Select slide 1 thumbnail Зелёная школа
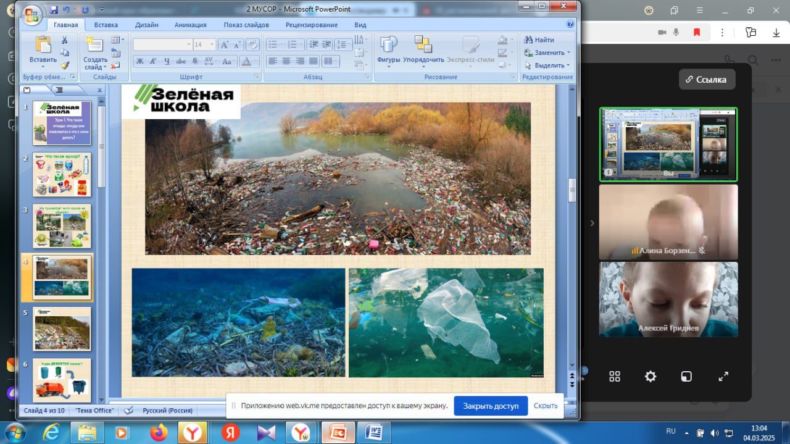790x444 pixels. (x=62, y=123)
